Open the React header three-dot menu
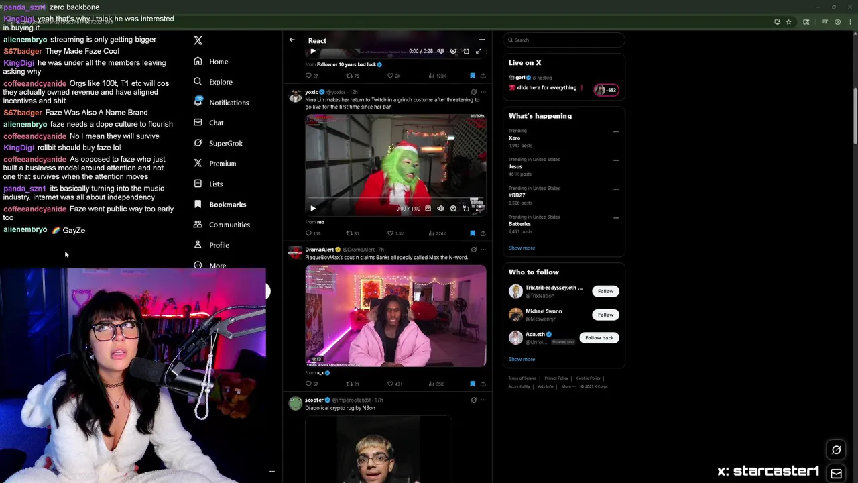The height and width of the screenshot is (483, 858). tap(481, 40)
